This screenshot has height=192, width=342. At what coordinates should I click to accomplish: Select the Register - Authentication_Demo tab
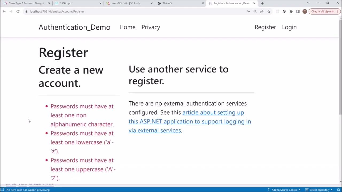pyautogui.click(x=231, y=3)
